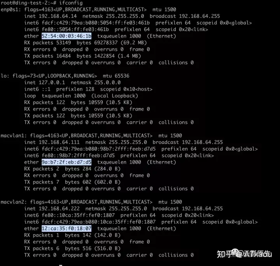Click the terminal cursor at the bottom

pos(61,265)
